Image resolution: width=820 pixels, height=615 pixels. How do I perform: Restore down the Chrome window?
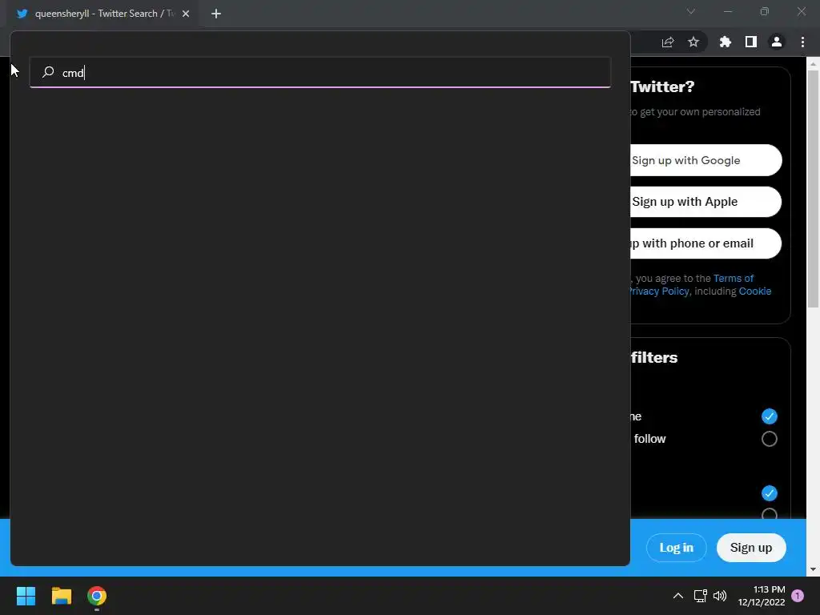tap(765, 11)
